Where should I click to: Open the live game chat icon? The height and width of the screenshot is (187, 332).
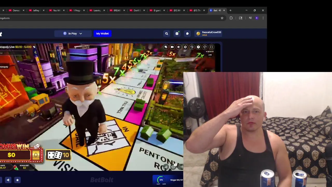click(166, 47)
